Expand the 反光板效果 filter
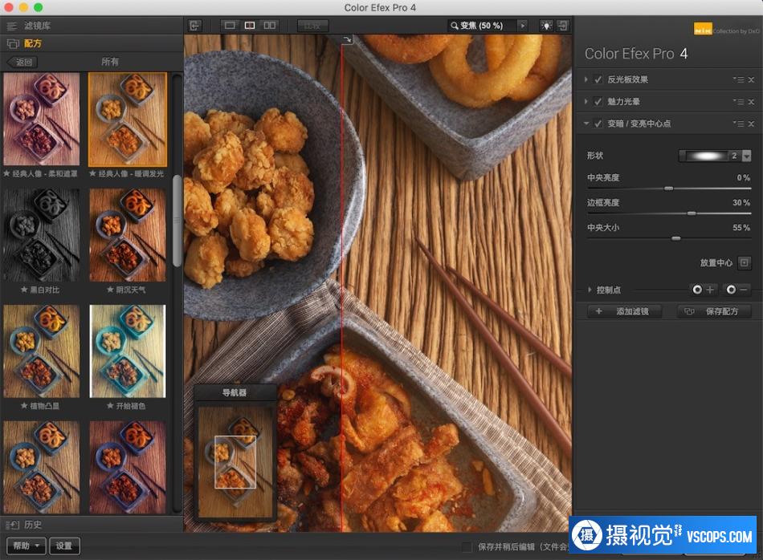Screen dimensions: 763x560 tap(586, 79)
